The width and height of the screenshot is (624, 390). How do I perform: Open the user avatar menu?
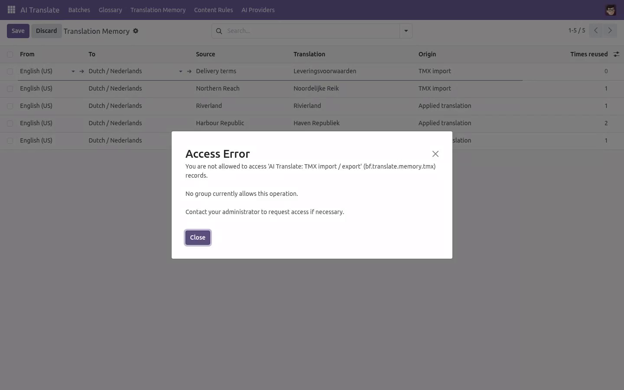click(x=611, y=10)
